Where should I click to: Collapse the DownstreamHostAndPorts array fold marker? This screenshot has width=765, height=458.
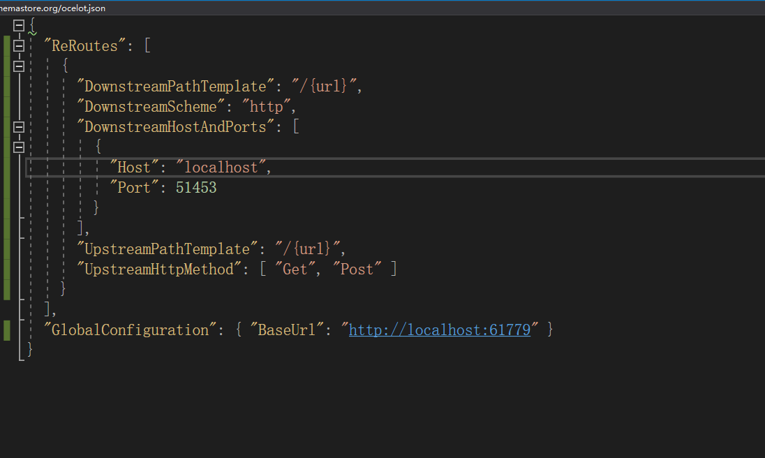[18, 126]
